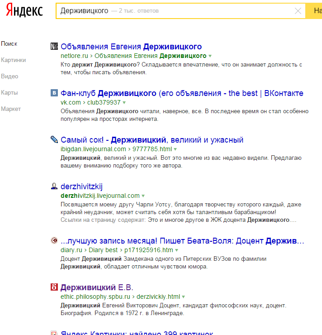Select the Поиск tab
This screenshot has height=335, width=322.
[9, 44]
